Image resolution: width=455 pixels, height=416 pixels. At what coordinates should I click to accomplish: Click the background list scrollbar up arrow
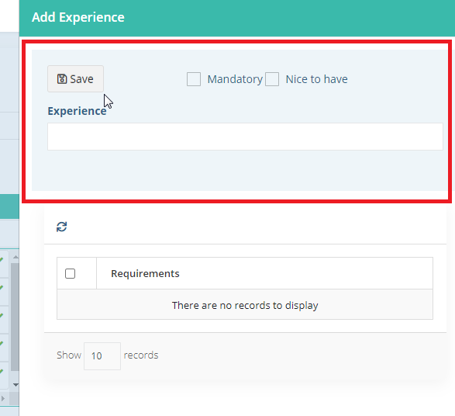pyautogui.click(x=16, y=257)
